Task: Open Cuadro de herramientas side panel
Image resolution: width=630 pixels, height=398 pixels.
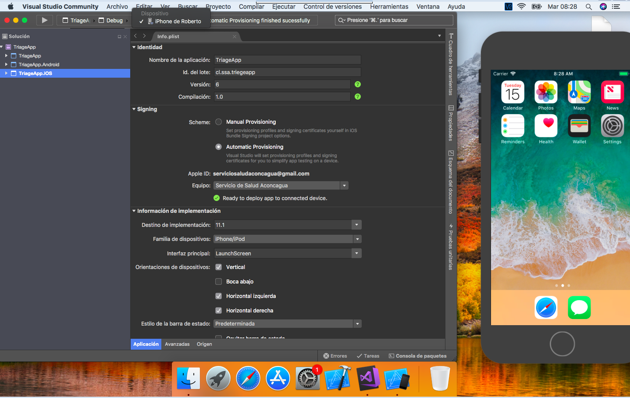Action: click(451, 64)
